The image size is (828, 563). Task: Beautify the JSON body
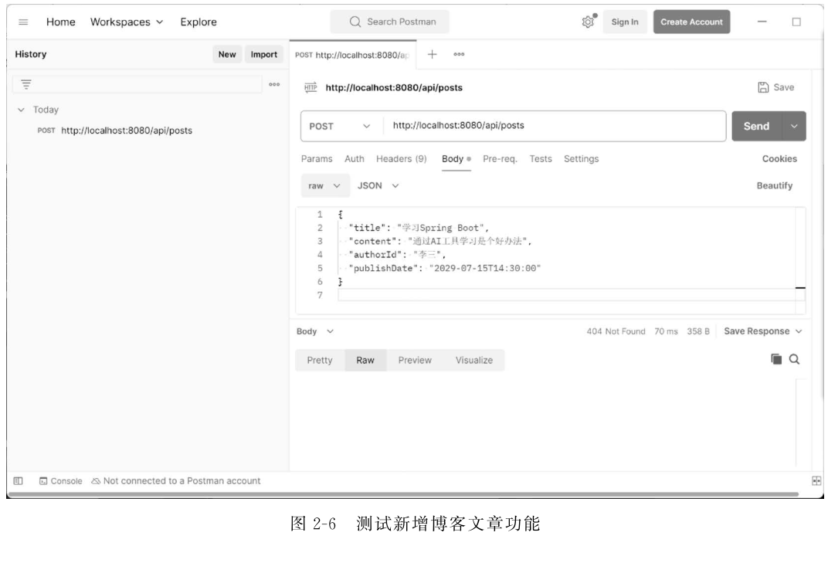[x=774, y=186]
